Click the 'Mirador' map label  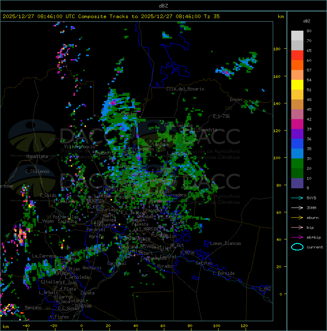click(x=166, y=266)
